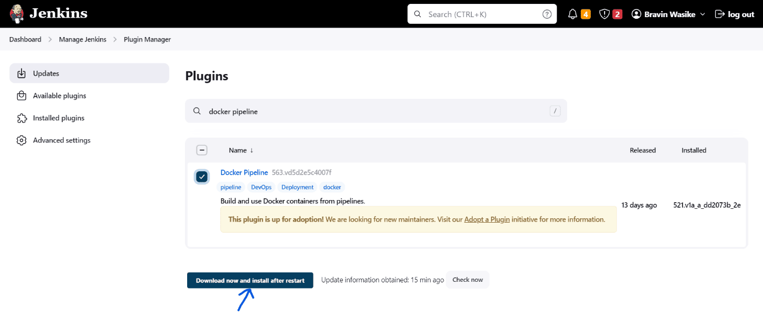This screenshot has width=763, height=326.
Task: Click the Installed column header
Action: pyautogui.click(x=694, y=150)
